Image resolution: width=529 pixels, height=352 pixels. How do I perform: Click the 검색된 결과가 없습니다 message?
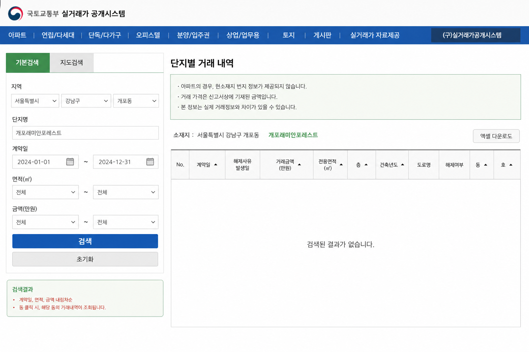click(x=341, y=244)
